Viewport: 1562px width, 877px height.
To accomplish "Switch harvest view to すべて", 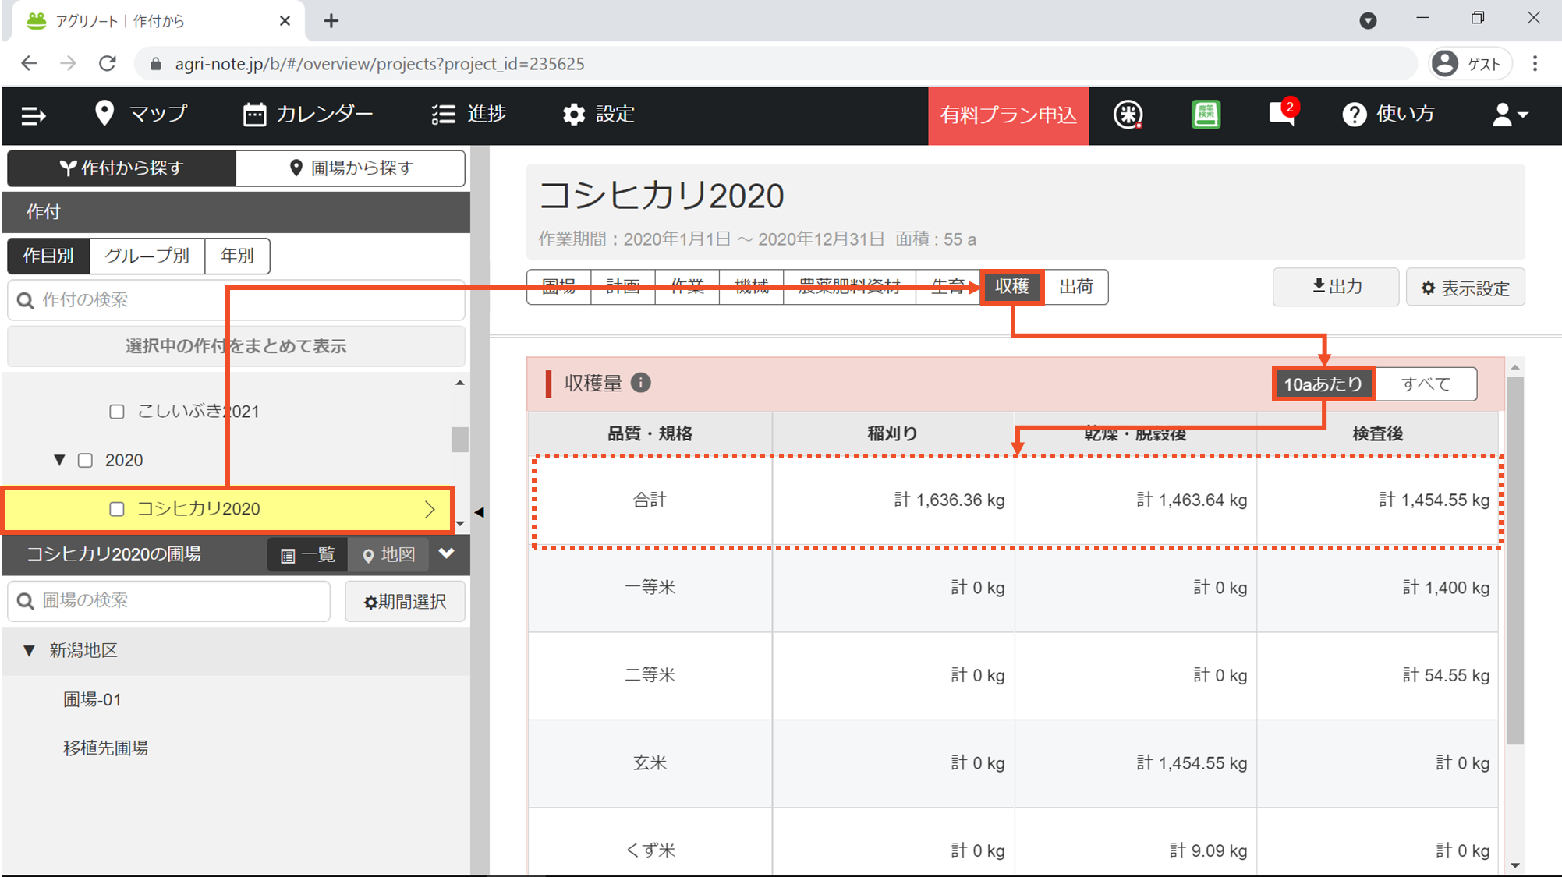I will pyautogui.click(x=1426, y=384).
